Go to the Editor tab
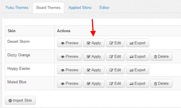 [x=104, y=7]
